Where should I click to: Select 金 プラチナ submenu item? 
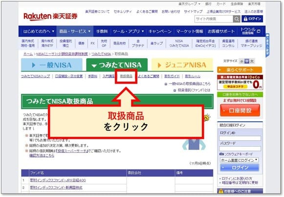pos(138,44)
